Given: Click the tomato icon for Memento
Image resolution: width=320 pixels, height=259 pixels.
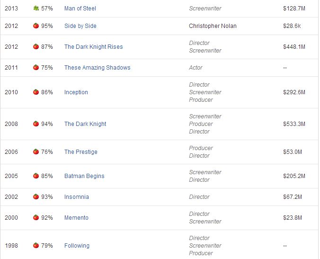Looking at the screenshot, I should [x=36, y=217].
